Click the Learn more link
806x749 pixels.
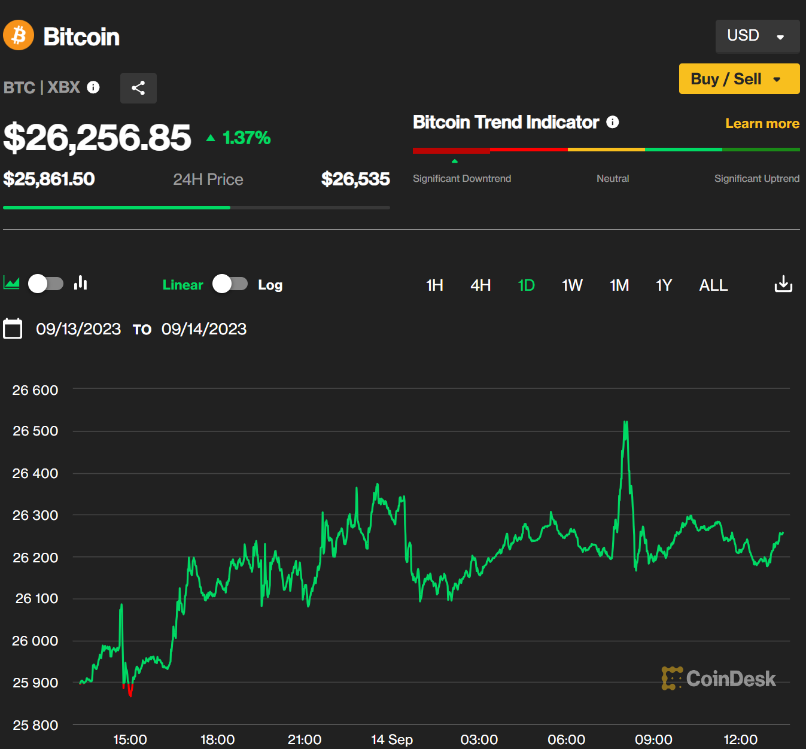[762, 123]
